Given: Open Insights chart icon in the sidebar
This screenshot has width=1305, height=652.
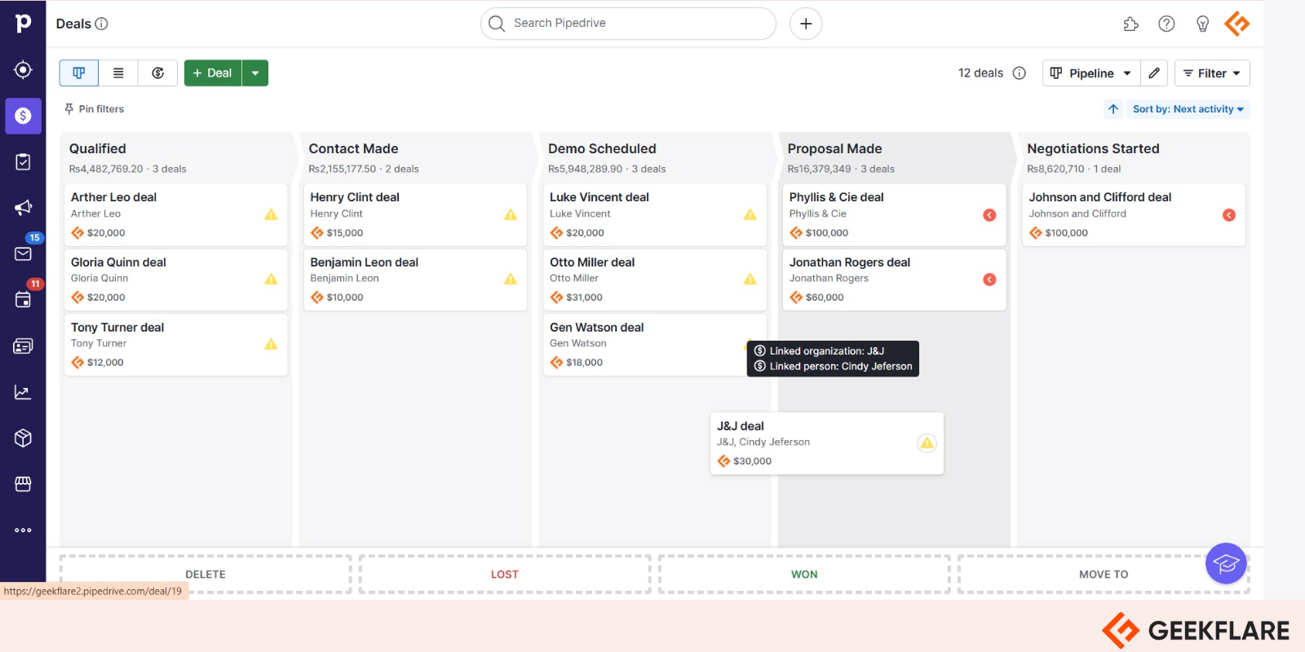Looking at the screenshot, I should pos(23,392).
